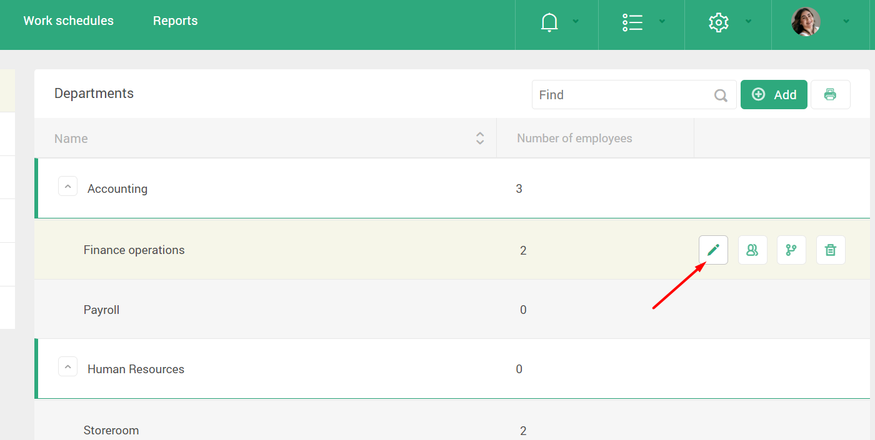Expand the settings dropdown arrow
The image size is (875, 440).
tap(748, 21)
